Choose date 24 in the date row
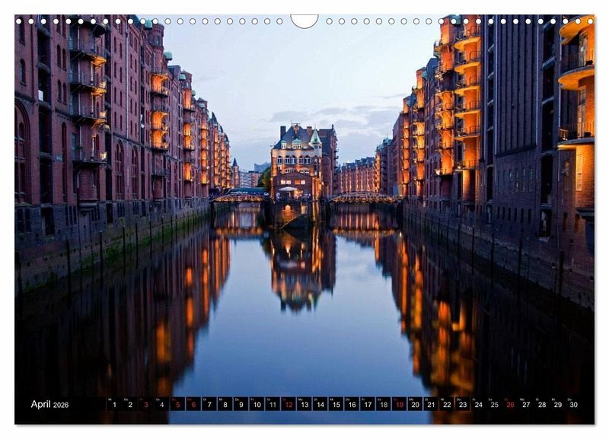The height and width of the screenshot is (439, 609). [x=478, y=405]
